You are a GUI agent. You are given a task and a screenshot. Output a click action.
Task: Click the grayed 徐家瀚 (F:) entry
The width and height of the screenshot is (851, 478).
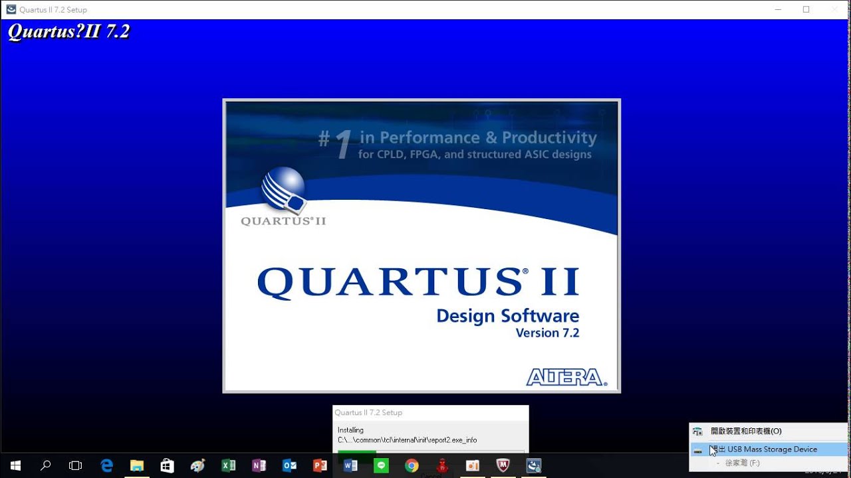coord(743,463)
